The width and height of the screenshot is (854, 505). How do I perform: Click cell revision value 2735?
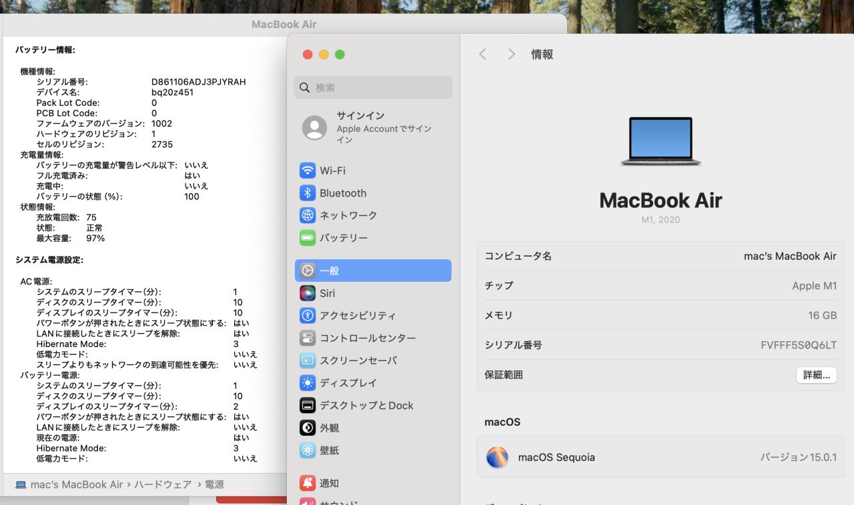tap(162, 144)
